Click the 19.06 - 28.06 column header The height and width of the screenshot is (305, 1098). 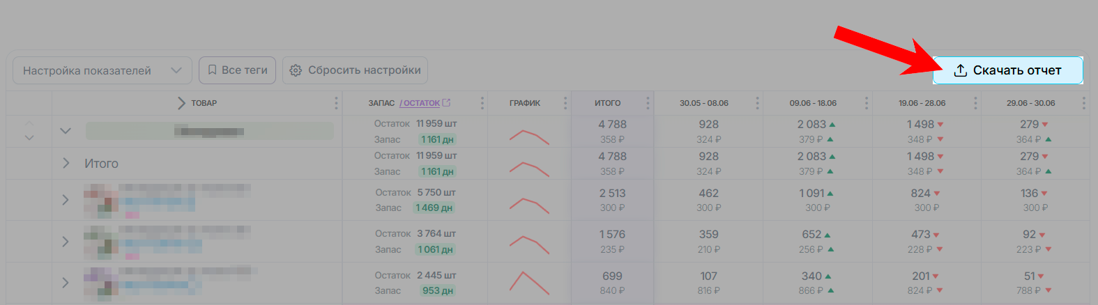(x=922, y=103)
